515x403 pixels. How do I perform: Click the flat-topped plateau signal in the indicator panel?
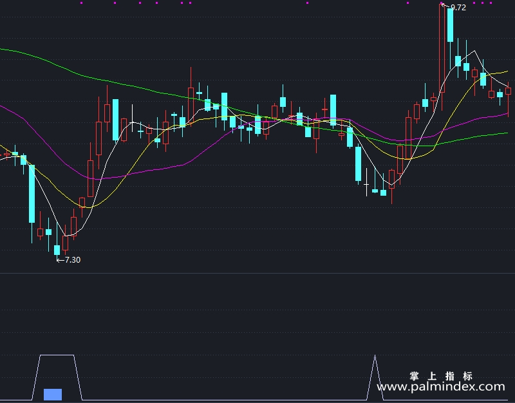click(x=57, y=377)
